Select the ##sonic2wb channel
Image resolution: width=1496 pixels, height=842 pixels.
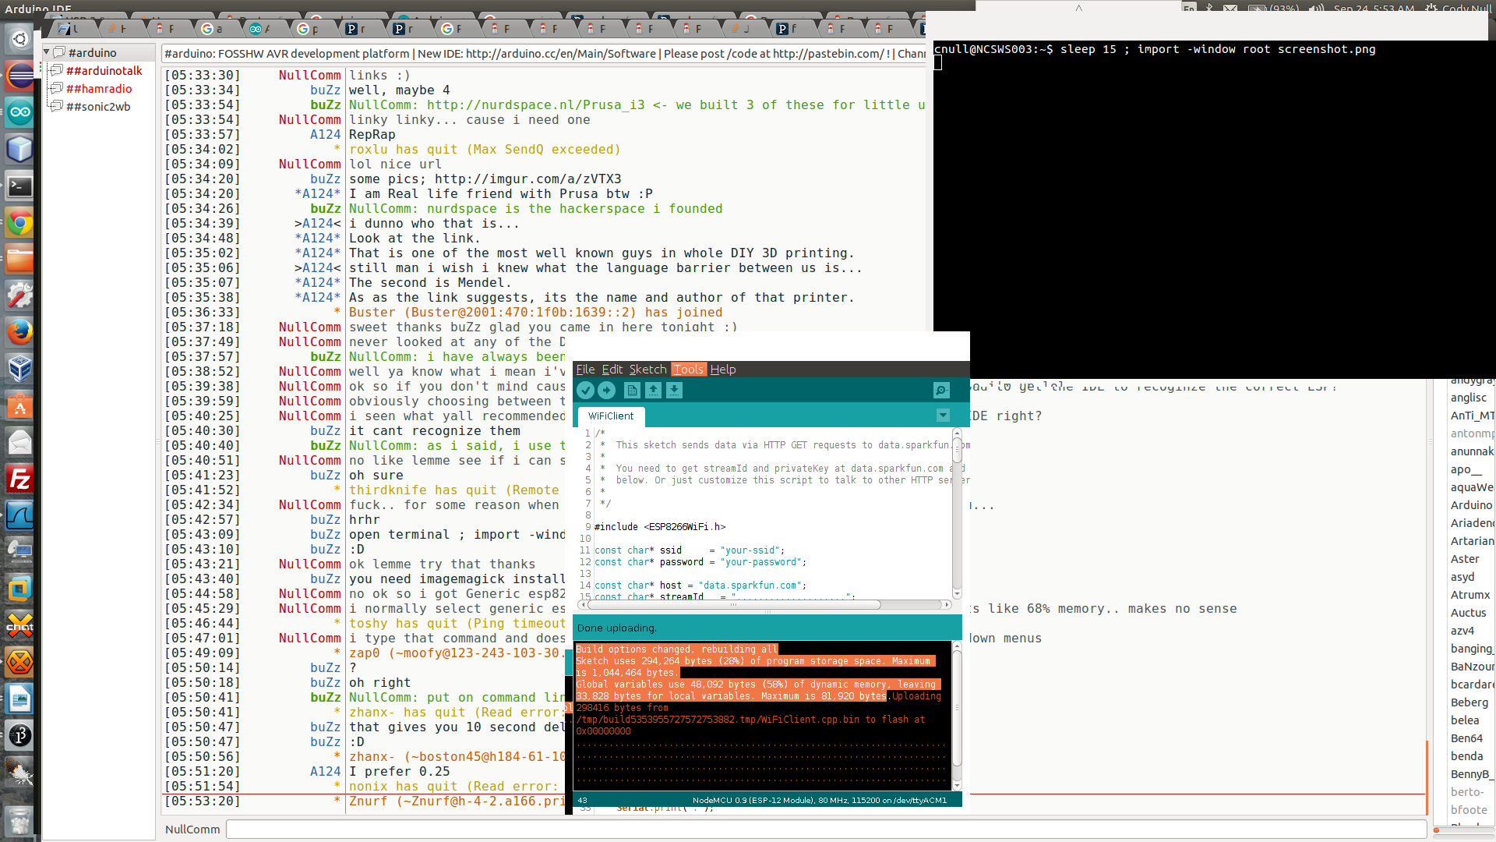[98, 107]
